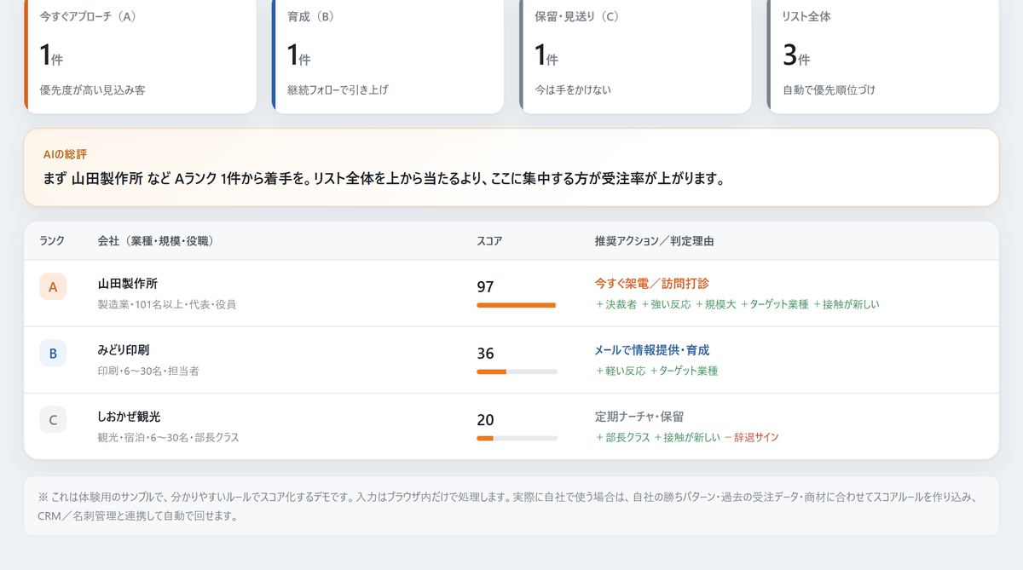
Task: Click the 製造業・101名以上・代表・役員 detail line
Action: (x=167, y=304)
